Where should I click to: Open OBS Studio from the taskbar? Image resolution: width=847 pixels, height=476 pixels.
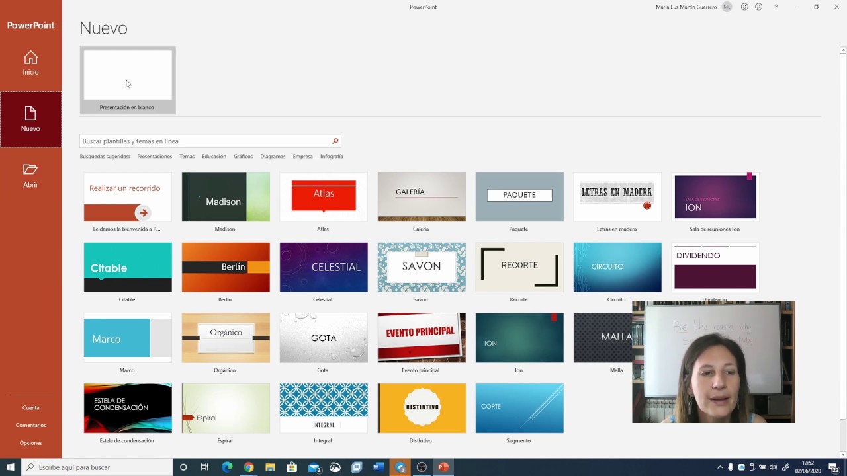coord(422,467)
